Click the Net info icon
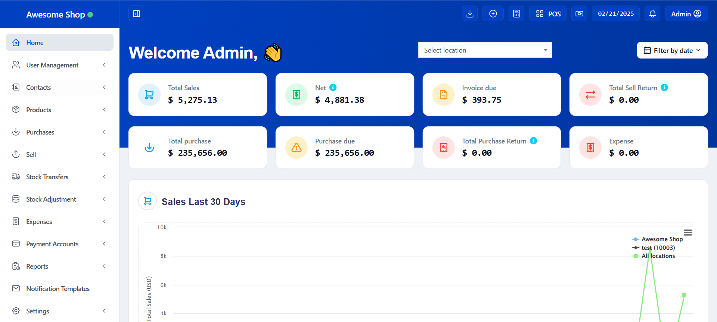This screenshot has height=322, width=717. 333,87
